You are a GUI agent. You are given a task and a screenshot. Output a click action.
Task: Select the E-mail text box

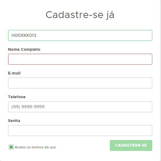pos(80,83)
